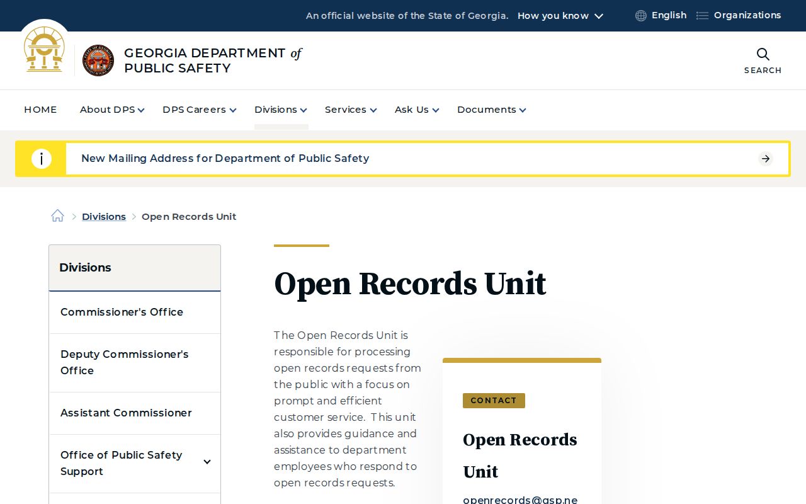Open the Divisions menu chevron

tap(304, 110)
